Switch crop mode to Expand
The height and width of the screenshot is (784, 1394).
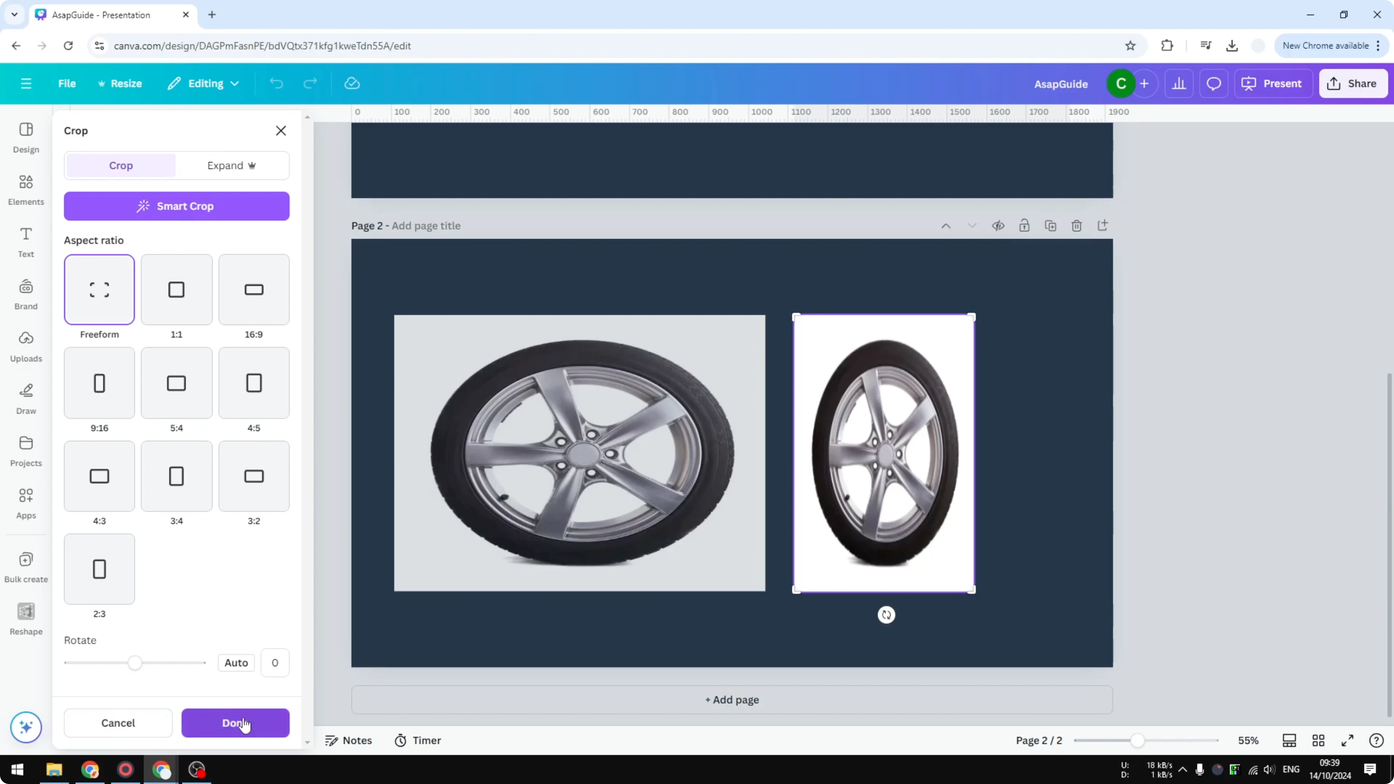point(231,166)
